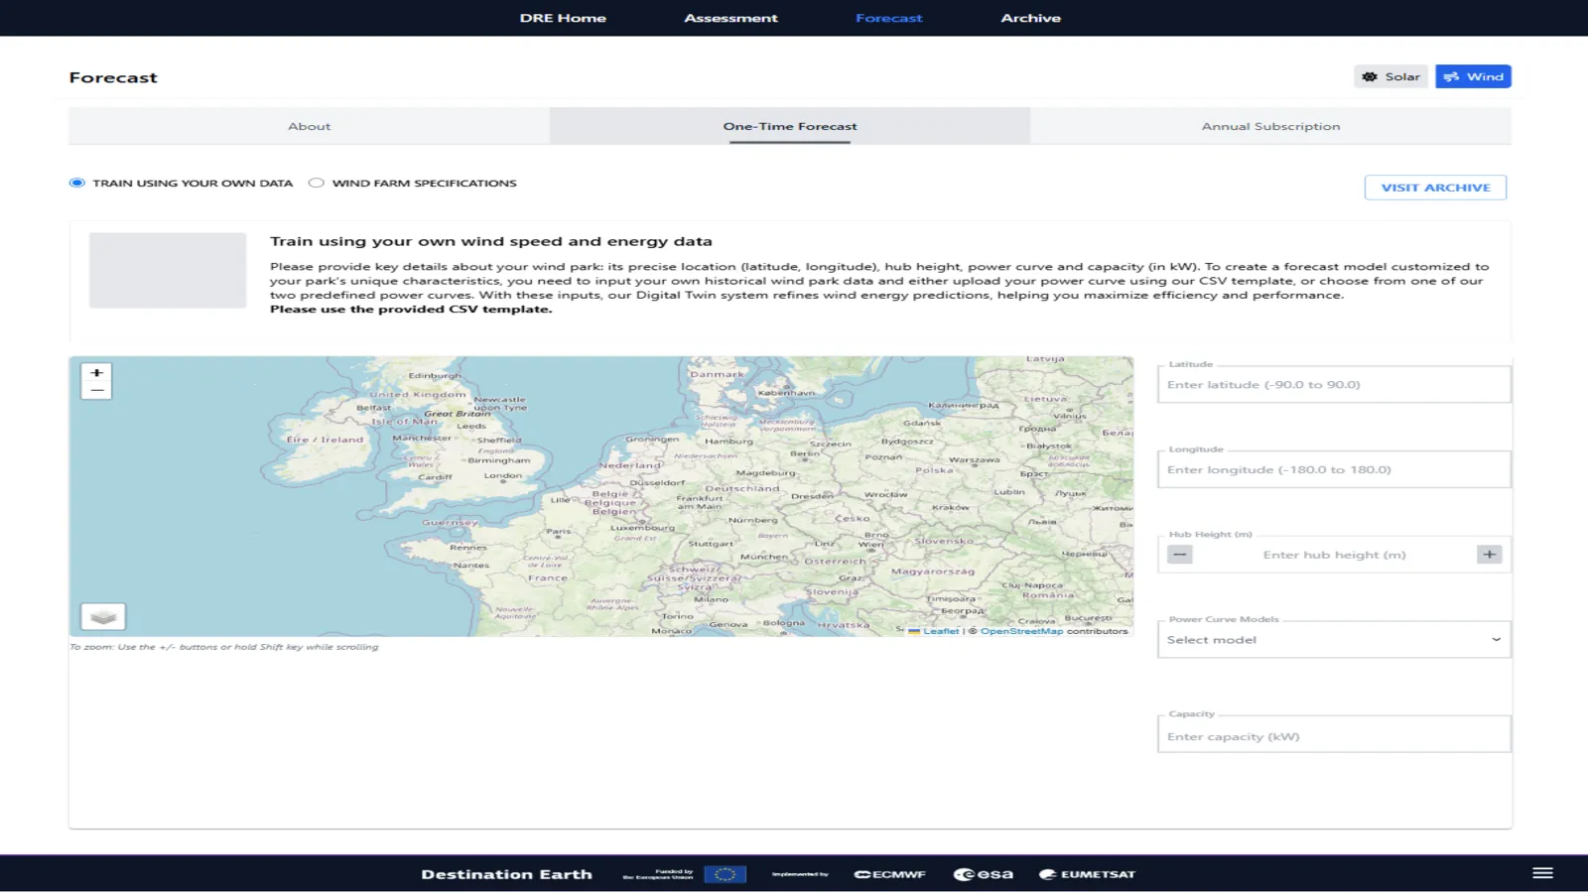
Task: Go to Assessment in top navigation
Action: point(730,18)
